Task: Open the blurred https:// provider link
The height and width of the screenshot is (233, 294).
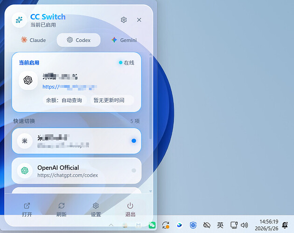Action: tap(70, 87)
